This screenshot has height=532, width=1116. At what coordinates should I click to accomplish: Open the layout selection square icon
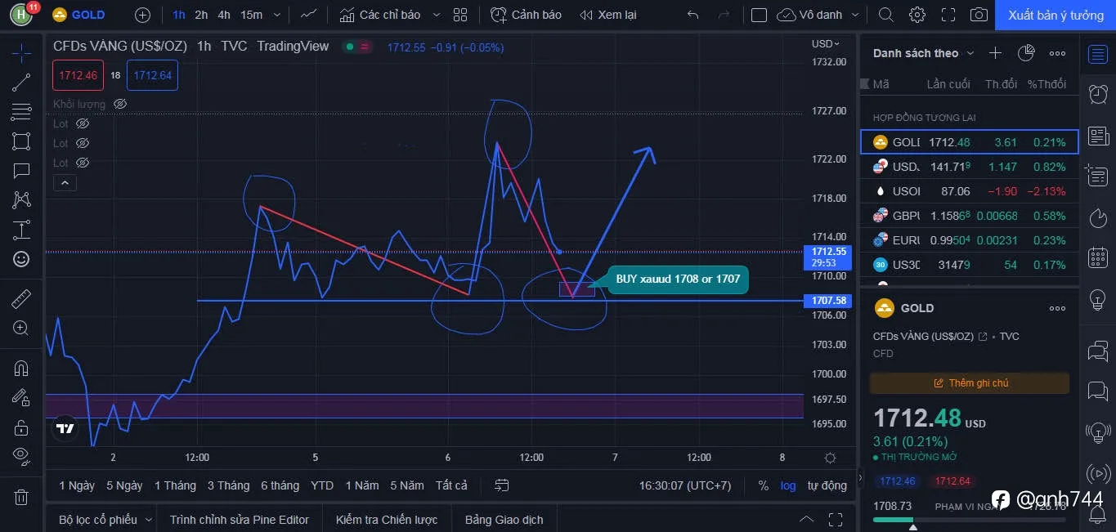(759, 15)
